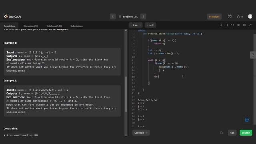
Task: Click the 'int i = 0;' line
Action: click(x=154, y=50)
